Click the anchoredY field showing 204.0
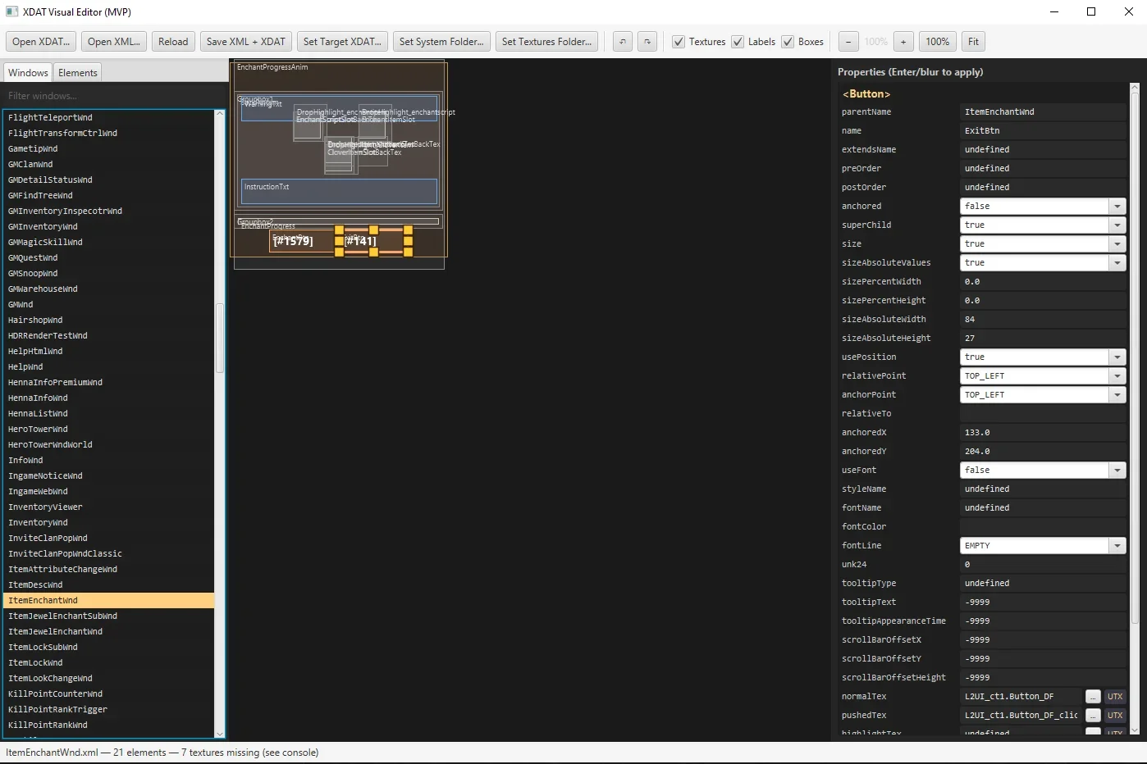1147x764 pixels. (x=1043, y=452)
